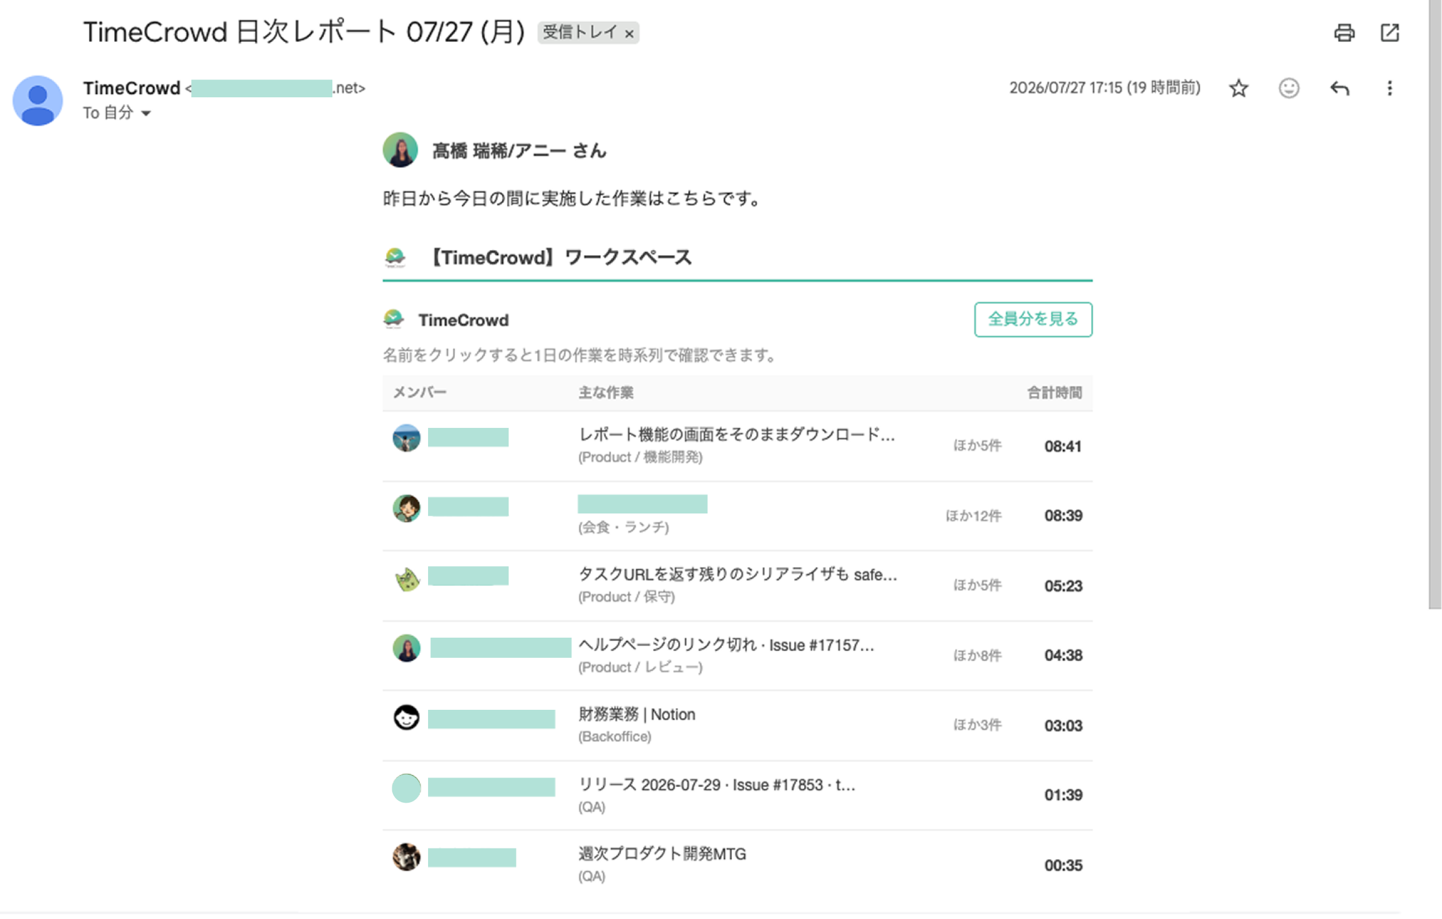
Task: Click the total time 00:35
Action: click(1063, 865)
